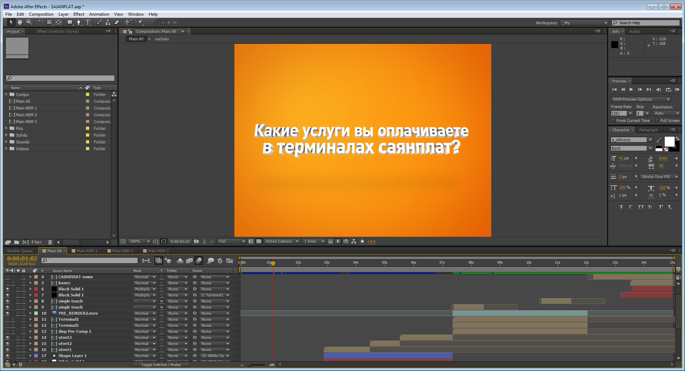The width and height of the screenshot is (685, 371).
Task: Hide the PRE_RENDER2.mov layer
Action: [x=7, y=313]
